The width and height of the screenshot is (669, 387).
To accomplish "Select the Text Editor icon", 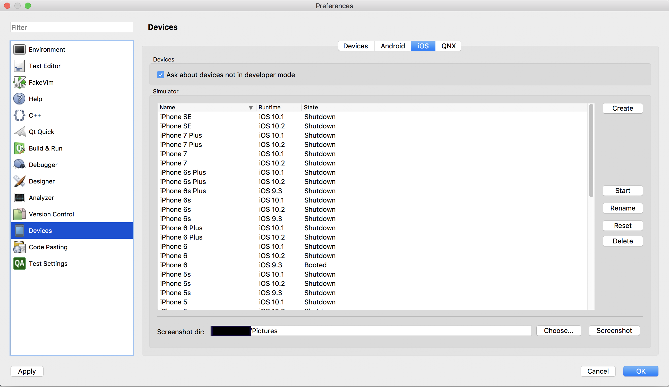I will point(19,66).
